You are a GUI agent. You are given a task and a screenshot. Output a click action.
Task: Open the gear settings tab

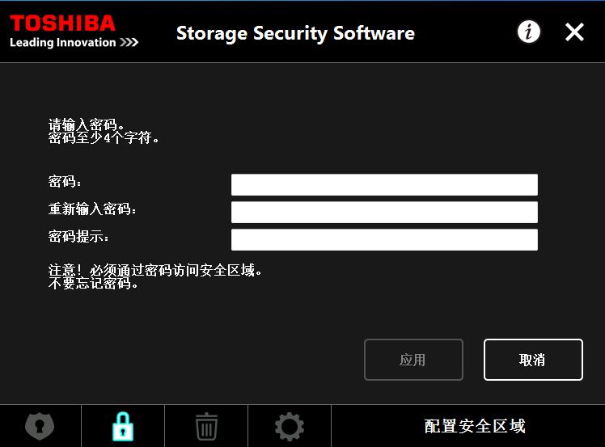(x=290, y=426)
